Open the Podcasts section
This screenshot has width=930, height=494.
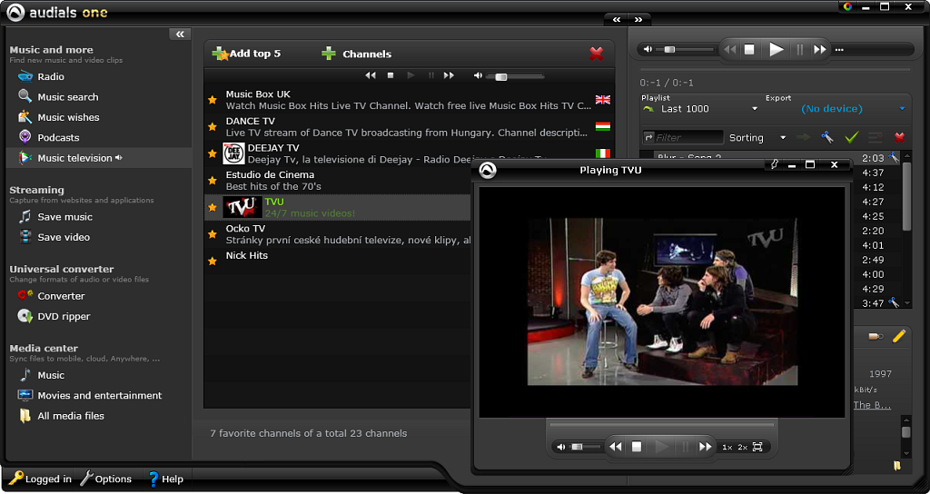click(49, 137)
